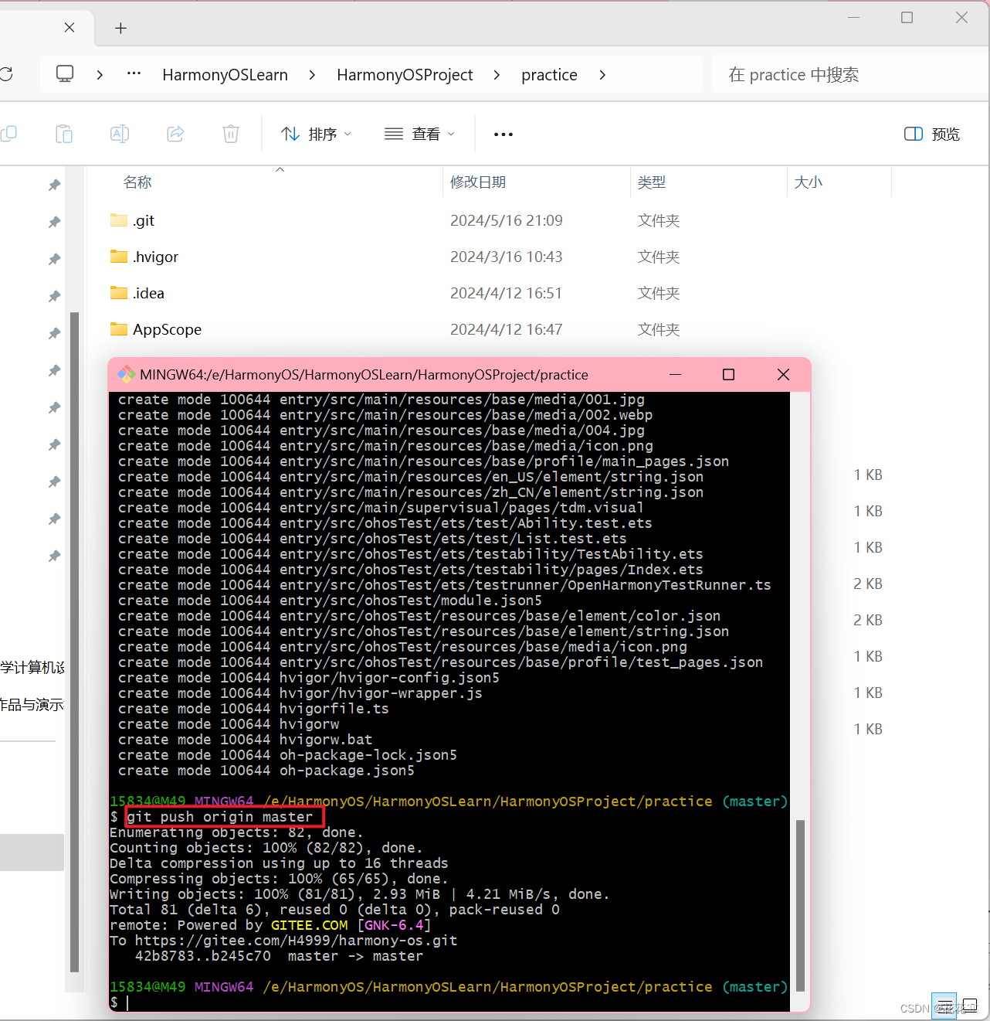Maximize the MINGW64 terminal window
Screen dimensions: 990x1021
pyautogui.click(x=728, y=374)
